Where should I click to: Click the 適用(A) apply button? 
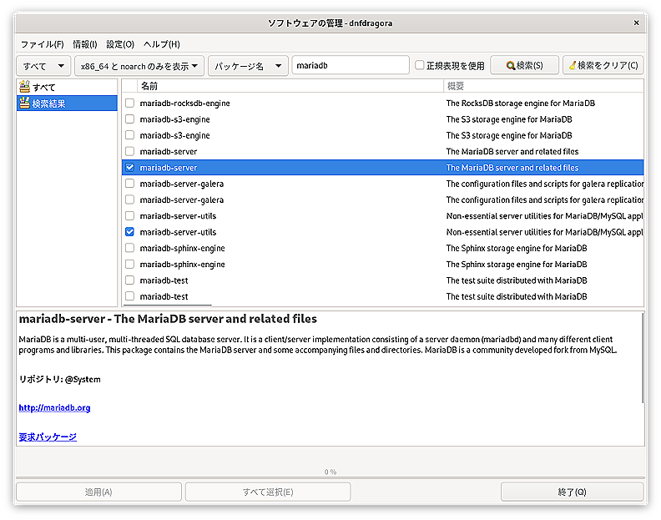[98, 492]
